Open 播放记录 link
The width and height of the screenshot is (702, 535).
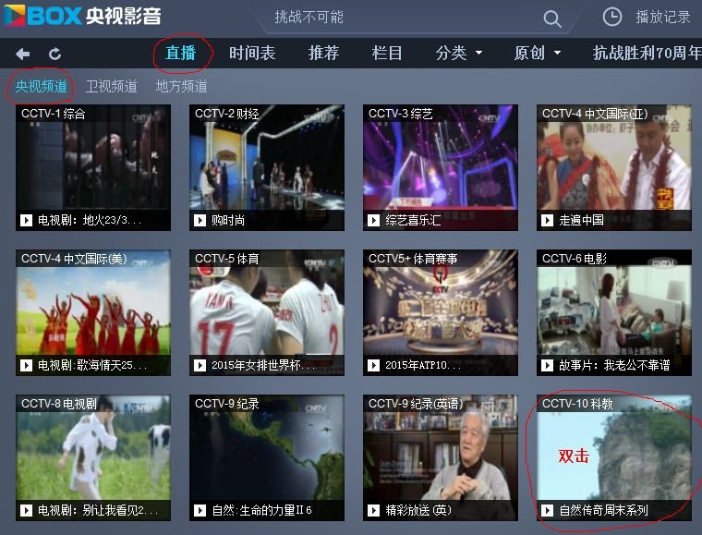[663, 17]
